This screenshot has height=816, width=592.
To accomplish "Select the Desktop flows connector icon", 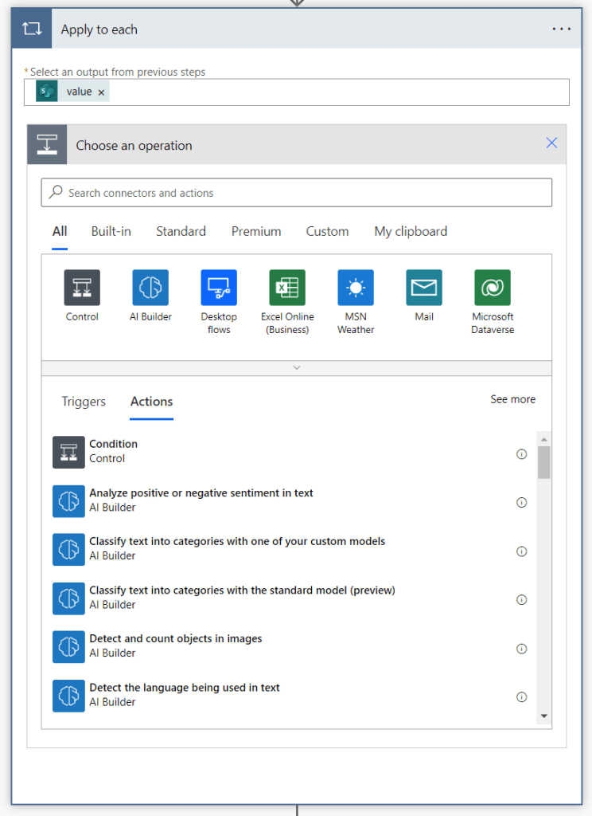I will pos(219,287).
